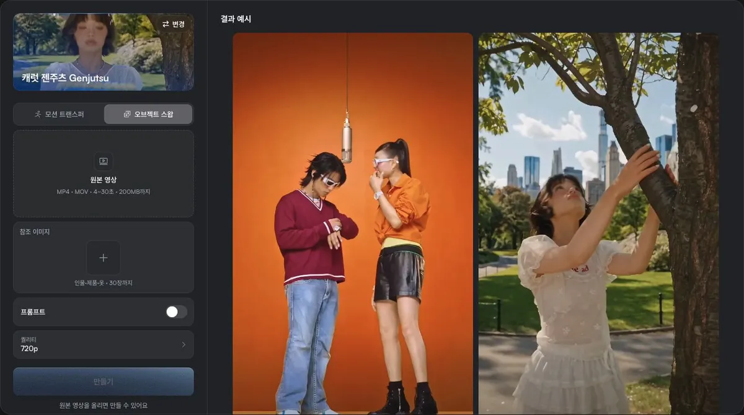
Task: Add a reference image with plus button
Action: 104,258
